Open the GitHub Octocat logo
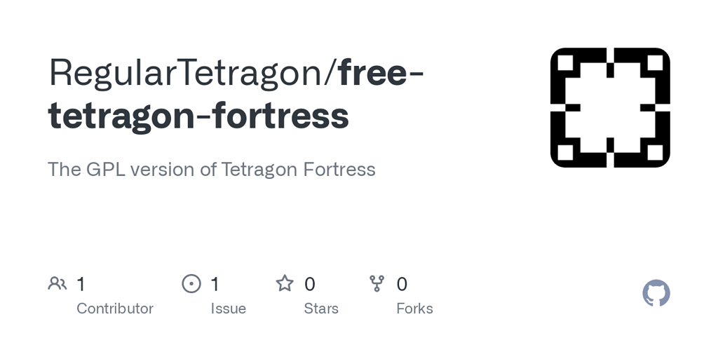 point(656,293)
